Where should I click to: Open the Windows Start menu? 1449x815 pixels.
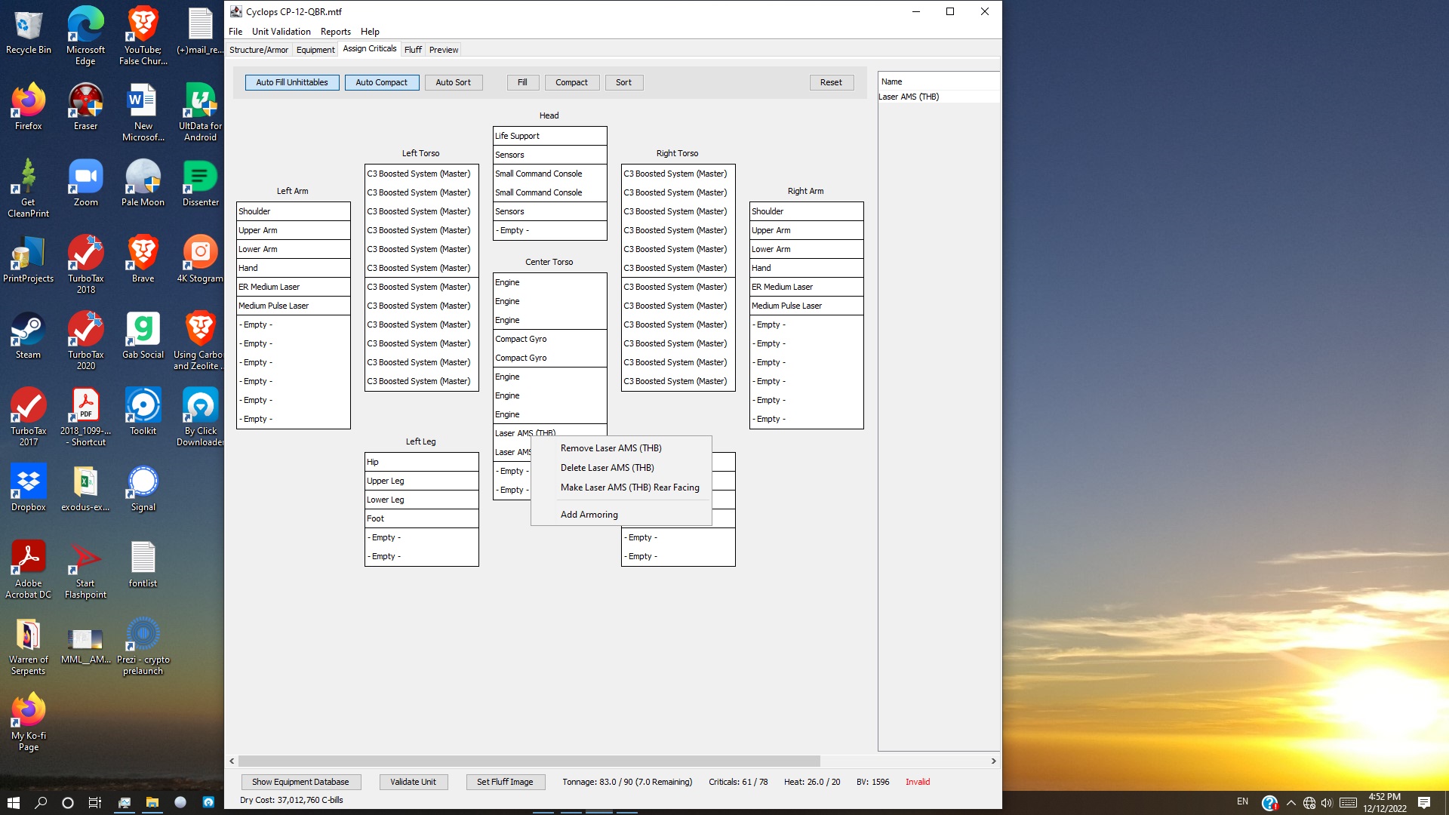point(15,802)
